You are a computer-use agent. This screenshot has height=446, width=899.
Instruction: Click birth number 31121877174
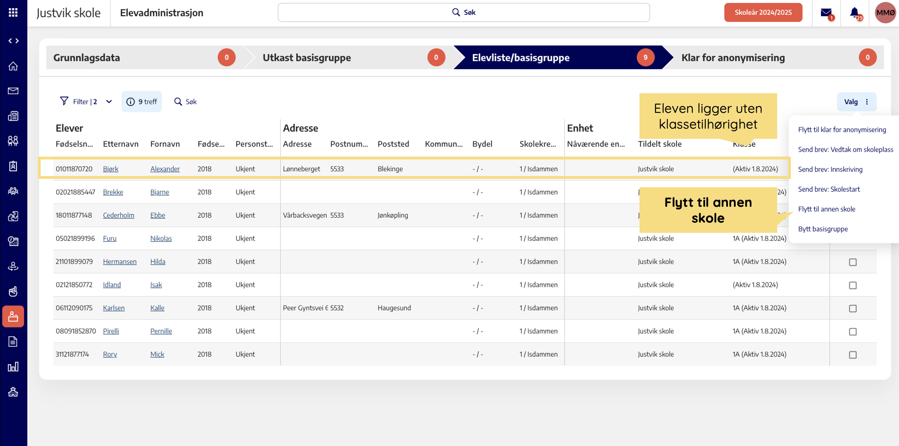72,354
